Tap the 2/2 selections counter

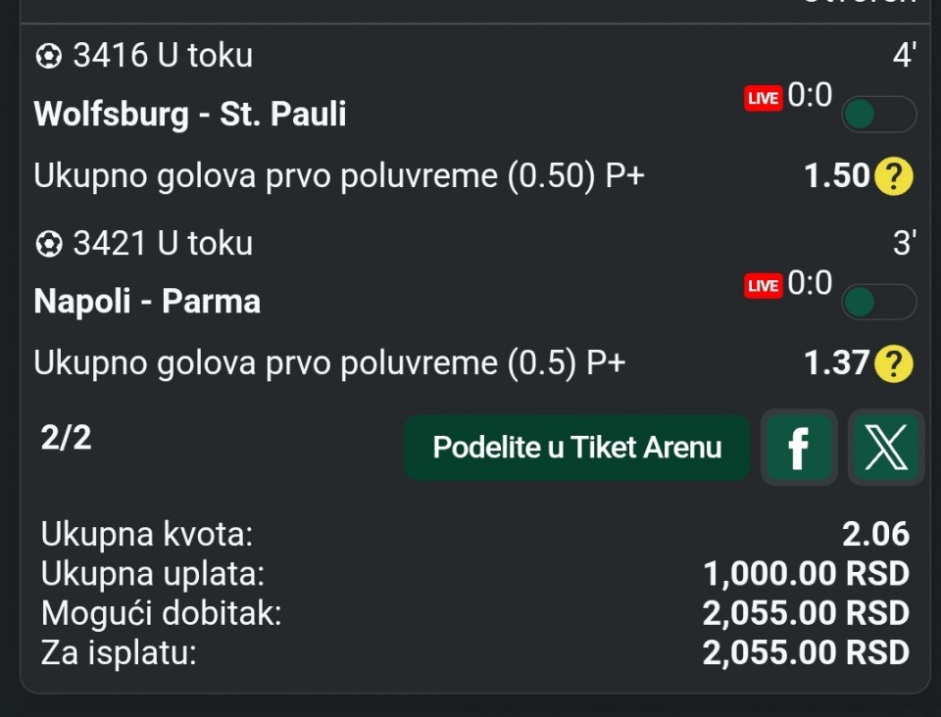click(x=67, y=438)
